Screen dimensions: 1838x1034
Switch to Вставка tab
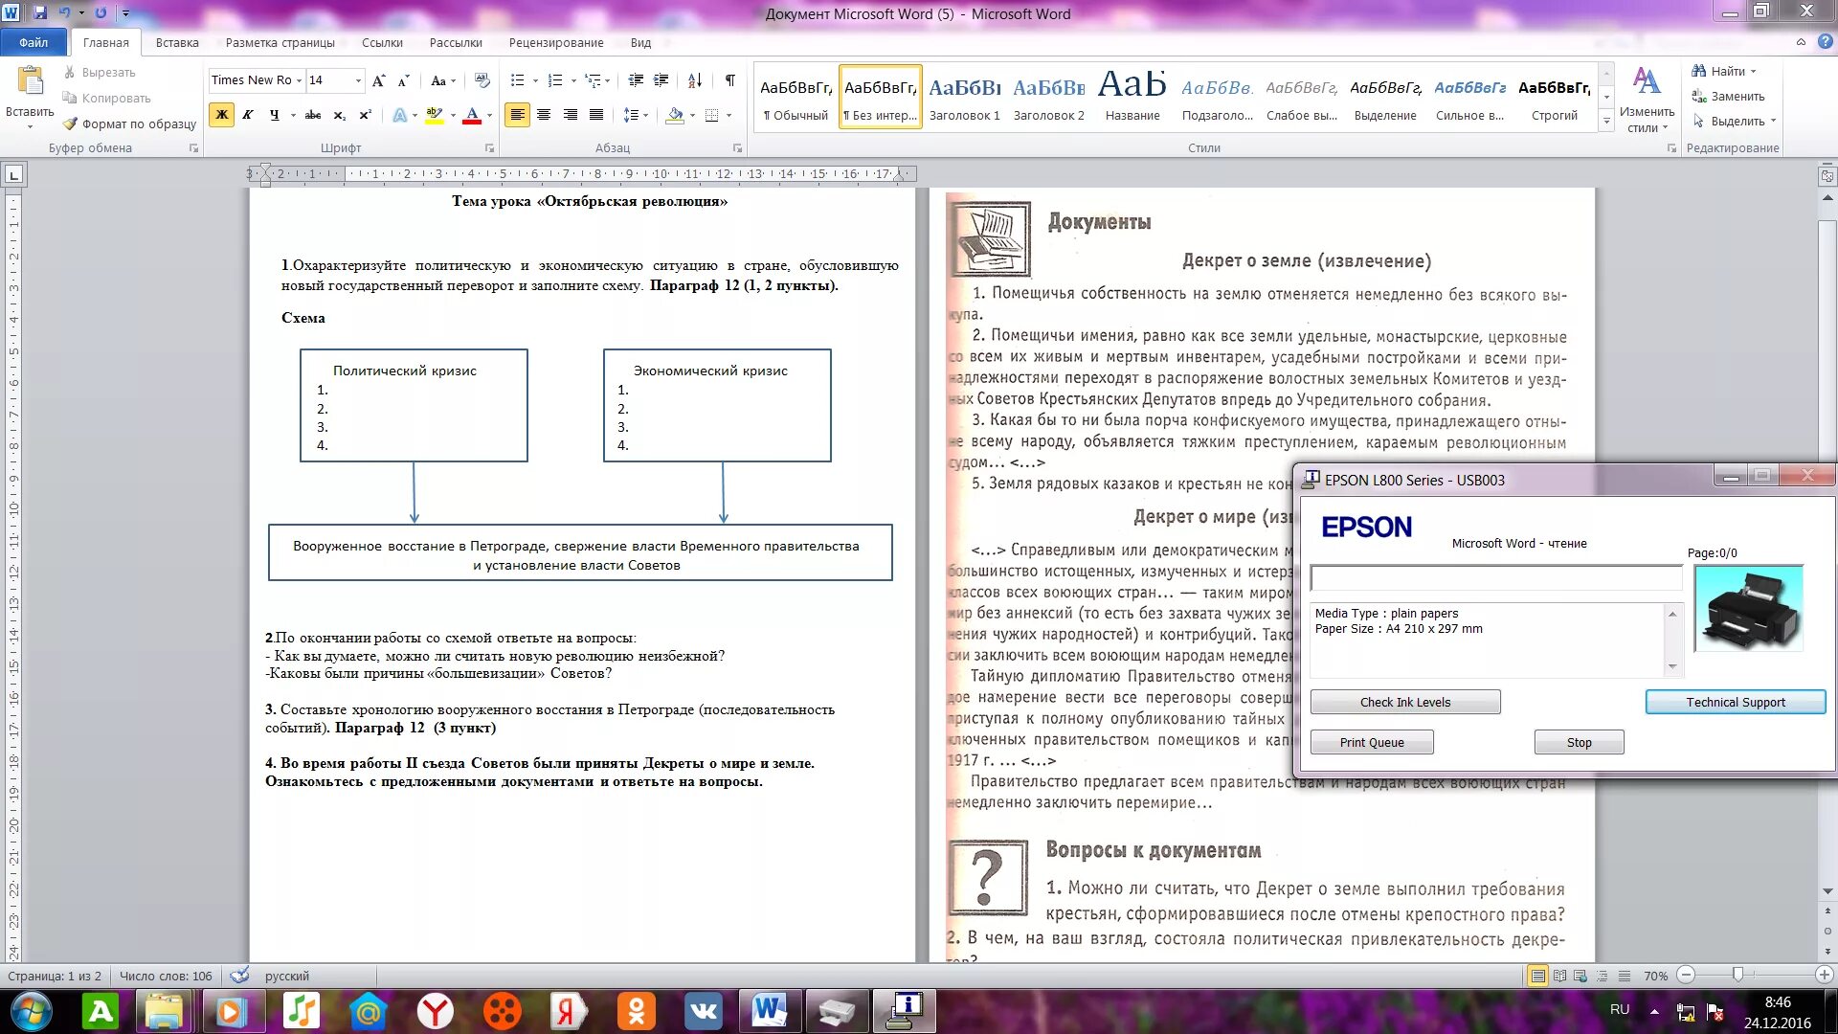(177, 42)
